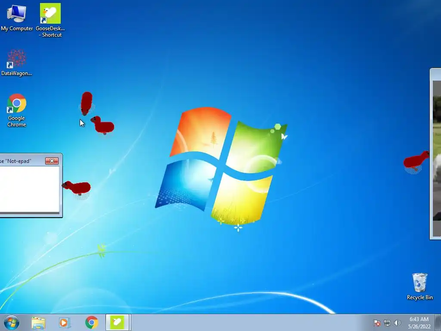Click the image window at the right screen edge
This screenshot has width=441, height=331.
[x=436, y=154]
